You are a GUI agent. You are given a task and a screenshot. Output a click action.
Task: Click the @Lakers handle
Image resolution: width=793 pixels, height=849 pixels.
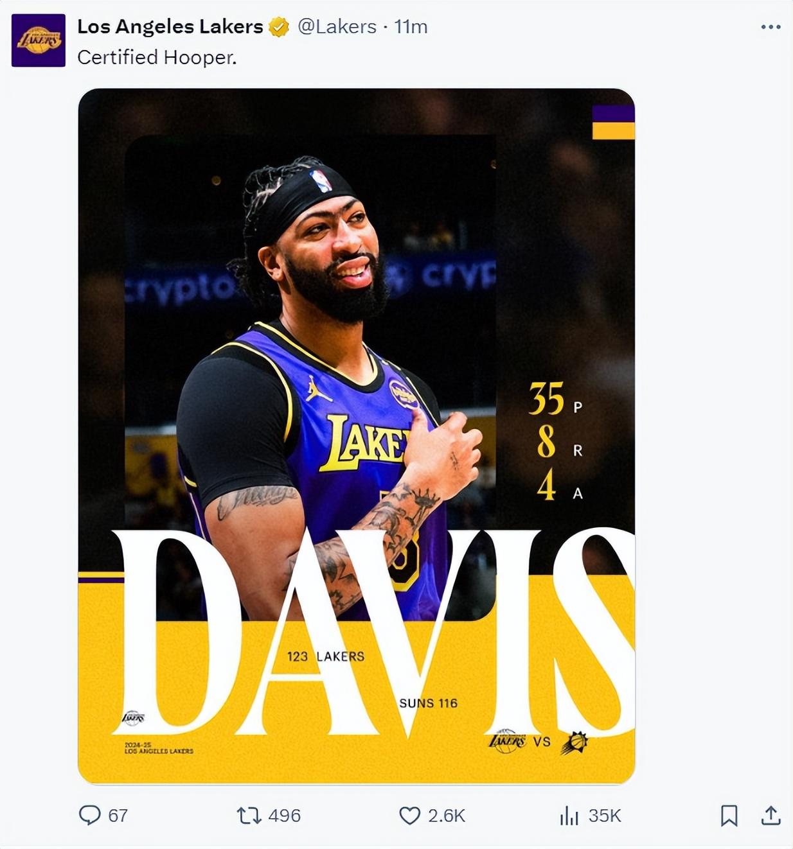[x=337, y=27]
